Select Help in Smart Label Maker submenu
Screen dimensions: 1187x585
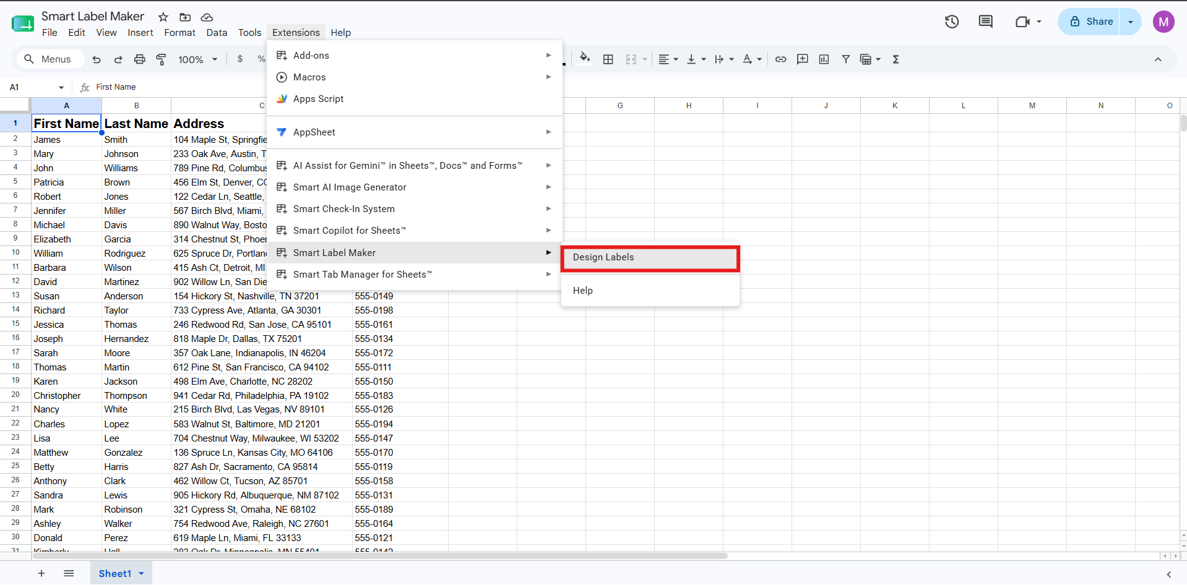point(650,291)
